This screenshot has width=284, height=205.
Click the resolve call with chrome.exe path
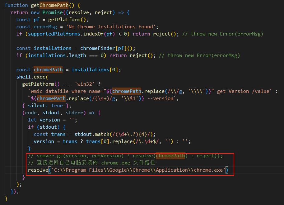(x=128, y=170)
